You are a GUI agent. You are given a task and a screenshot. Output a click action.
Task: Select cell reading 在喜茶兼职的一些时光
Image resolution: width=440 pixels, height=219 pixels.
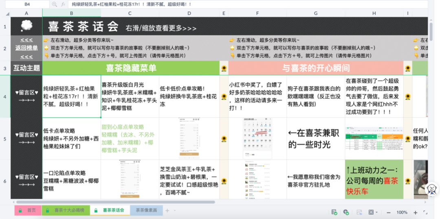316,139
